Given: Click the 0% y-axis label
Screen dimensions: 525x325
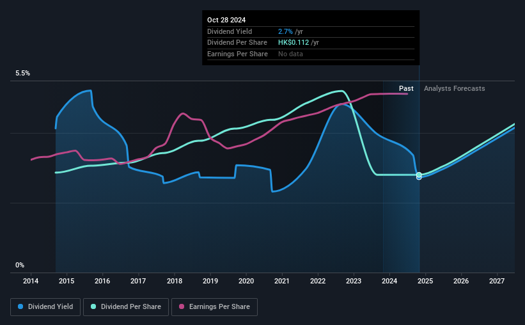Looking at the screenshot, I should (20, 265).
